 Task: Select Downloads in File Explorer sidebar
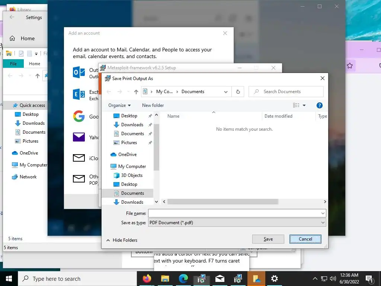click(x=30, y=123)
